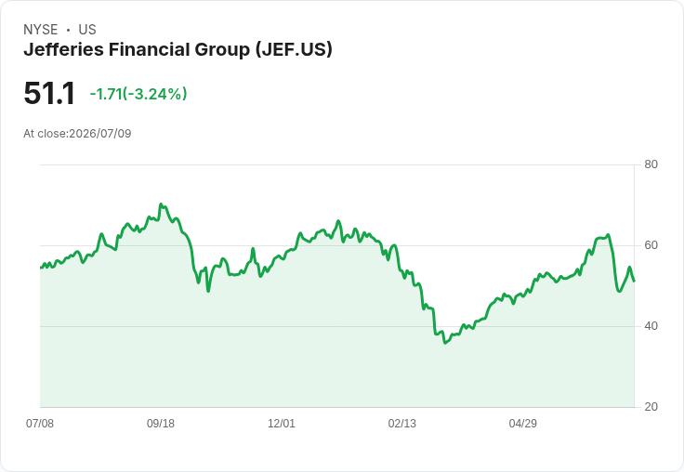Click the 04/29 date axis label

pyautogui.click(x=522, y=424)
